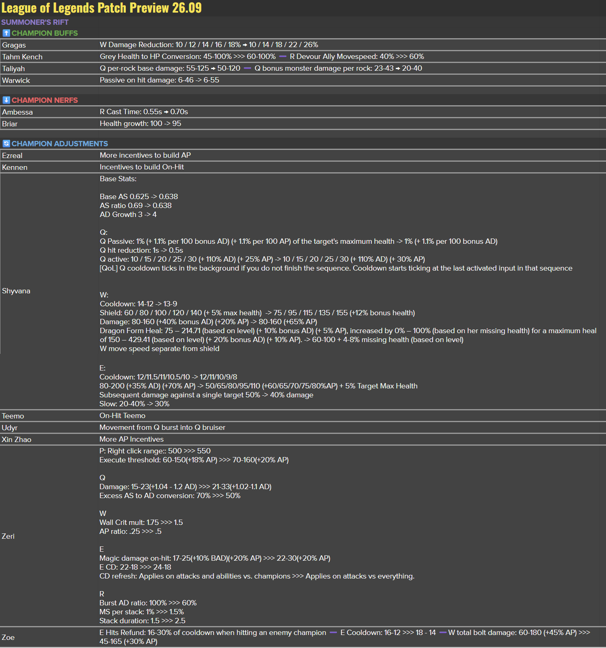Click Ambessa's R Cast Time change
This screenshot has width=606, height=648.
pos(144,112)
